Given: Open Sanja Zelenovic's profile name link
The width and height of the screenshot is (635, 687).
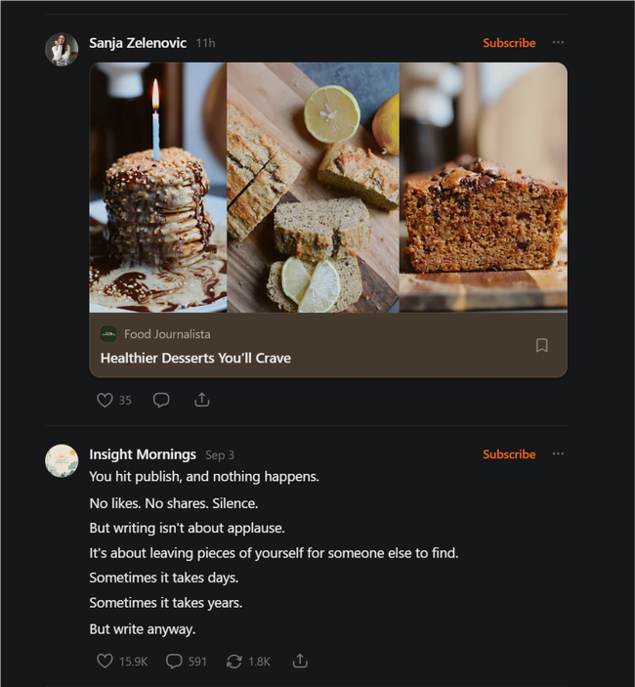Looking at the screenshot, I should click(x=138, y=43).
